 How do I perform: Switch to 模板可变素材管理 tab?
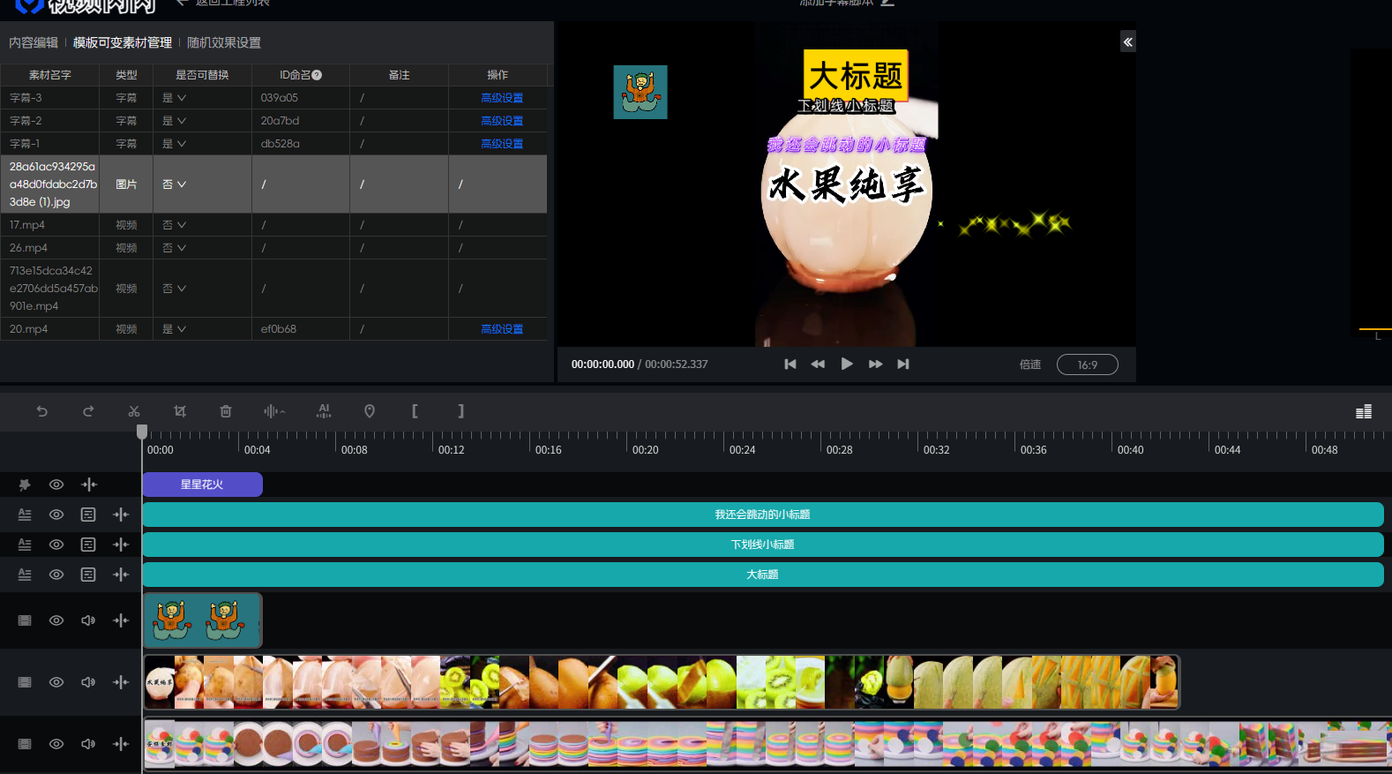point(123,42)
